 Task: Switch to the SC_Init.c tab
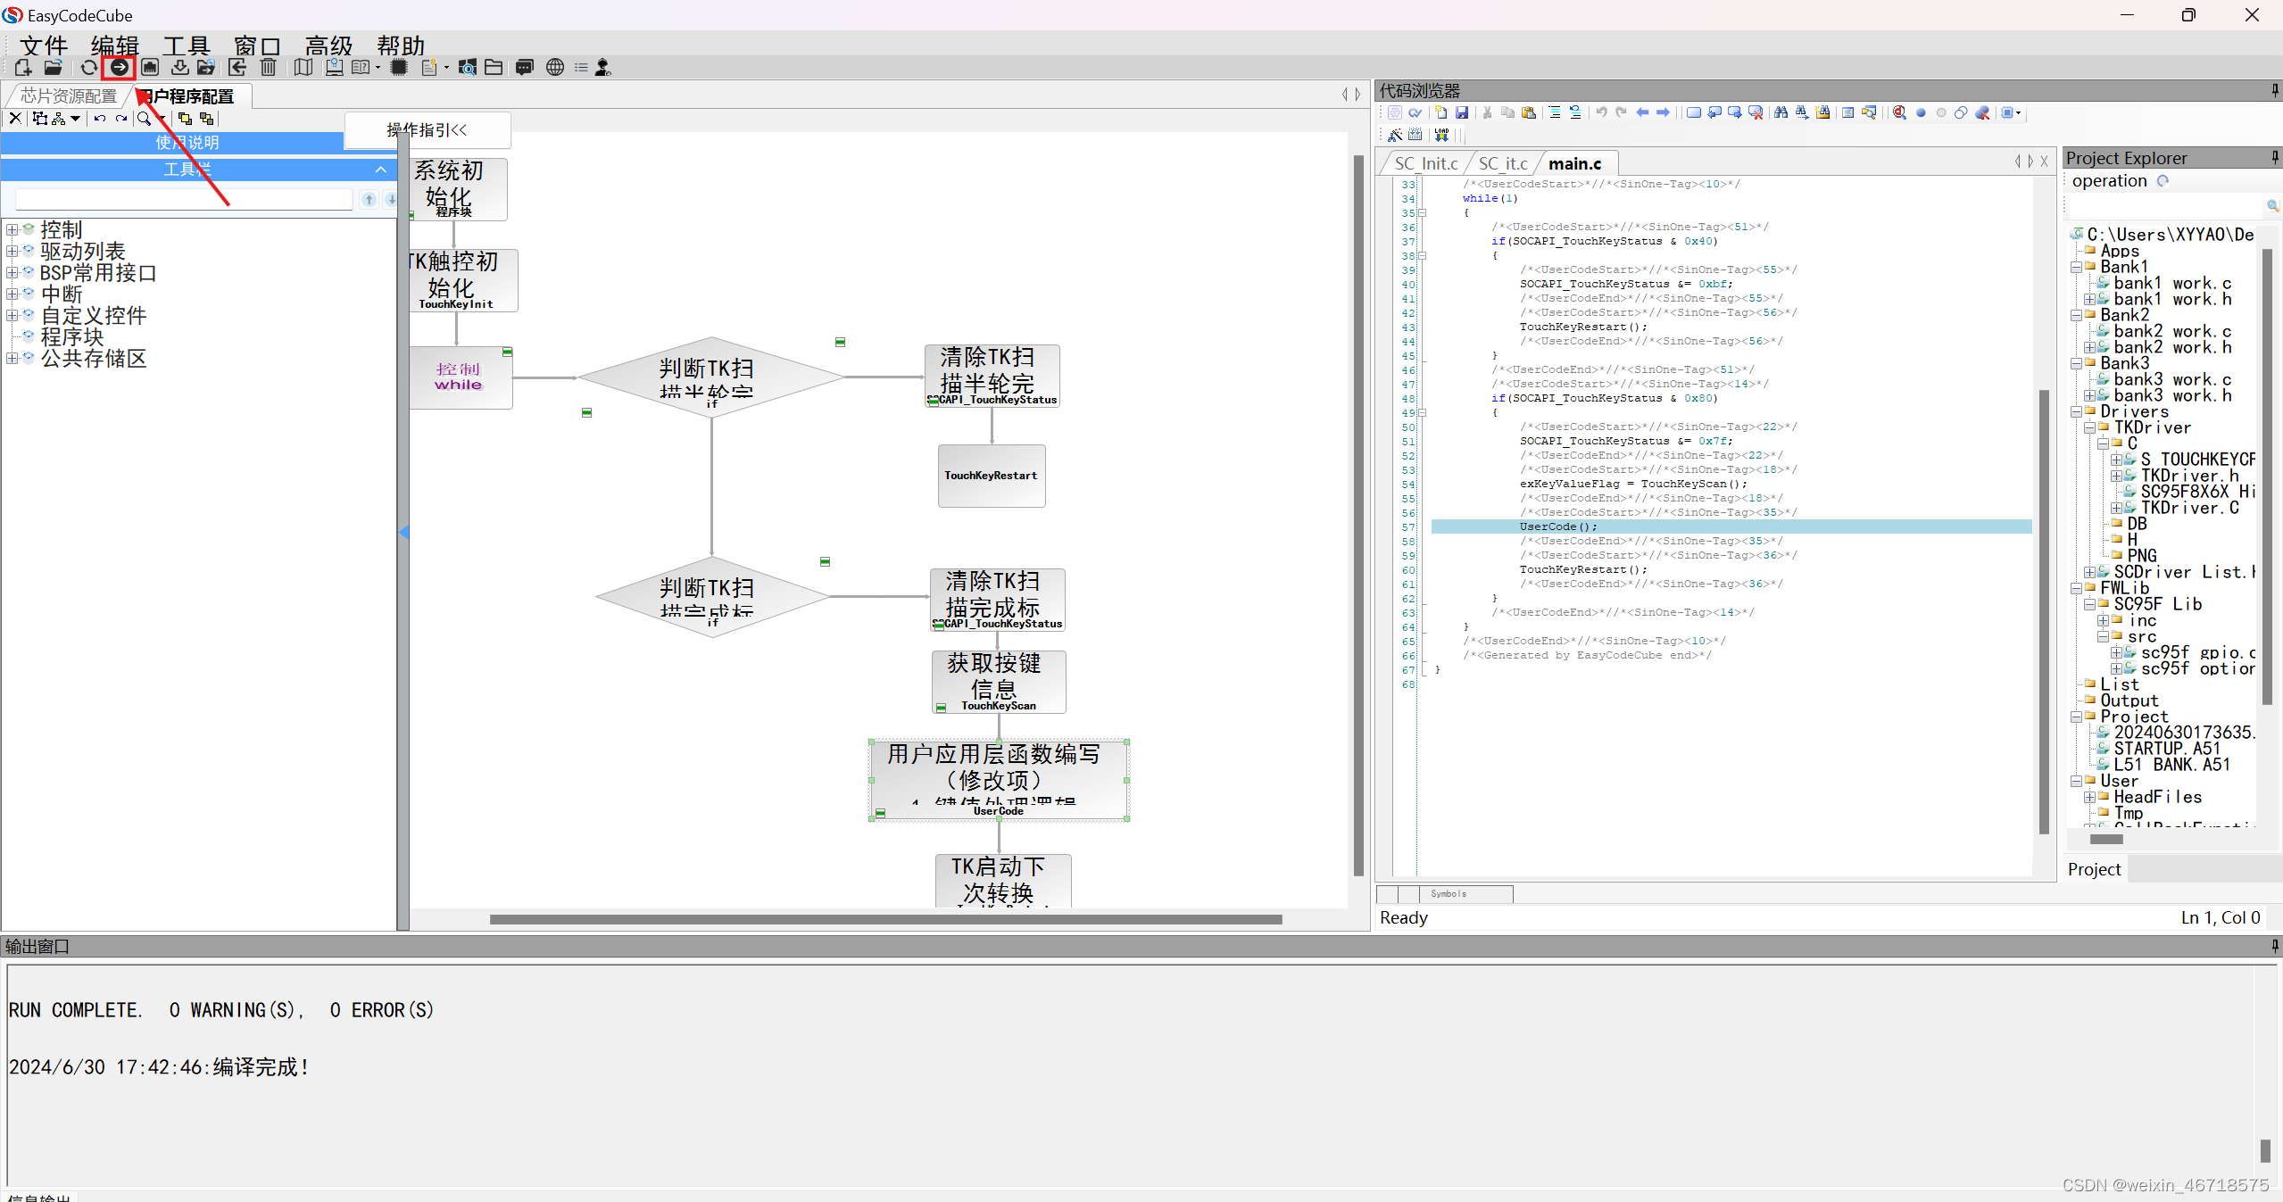[1425, 164]
